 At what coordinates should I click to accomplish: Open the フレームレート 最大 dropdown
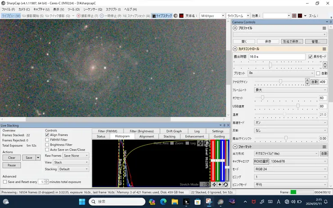[291, 90]
